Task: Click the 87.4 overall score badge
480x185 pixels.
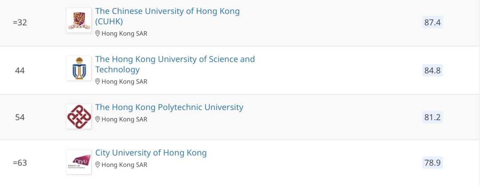Action: [432, 22]
